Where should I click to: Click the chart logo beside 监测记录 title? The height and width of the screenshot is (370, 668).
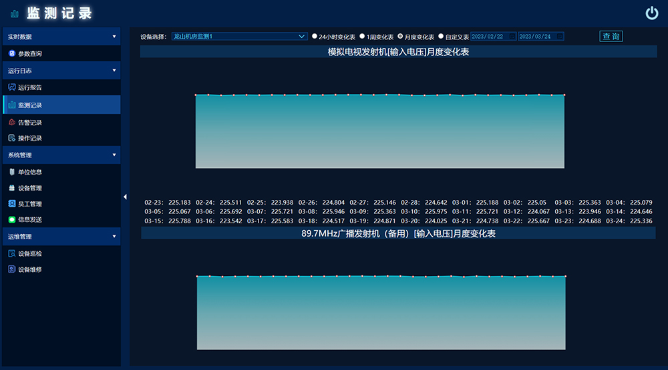[15, 13]
